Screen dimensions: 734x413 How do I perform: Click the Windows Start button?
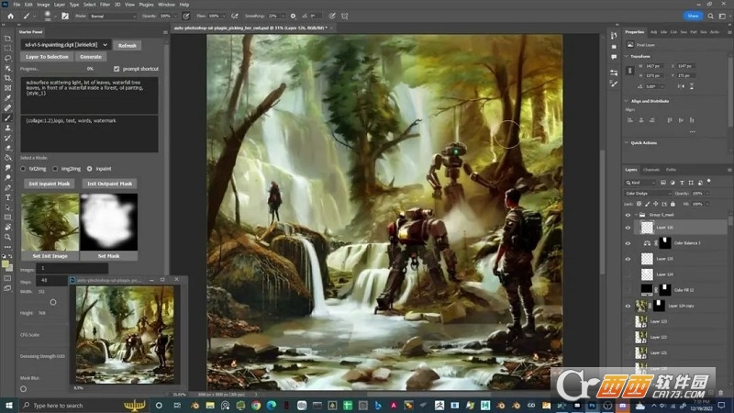tap(8, 406)
